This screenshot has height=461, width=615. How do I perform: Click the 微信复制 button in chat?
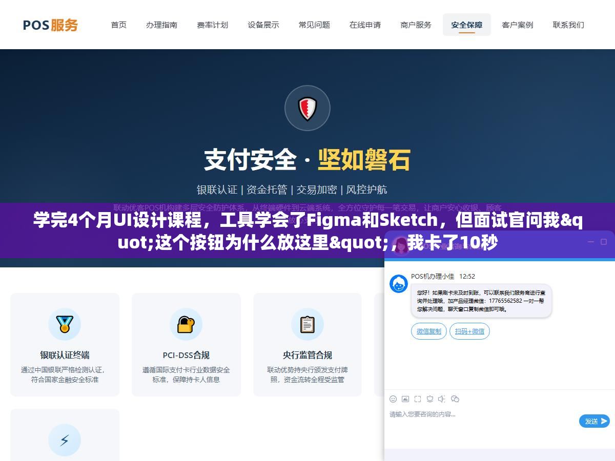(x=429, y=331)
